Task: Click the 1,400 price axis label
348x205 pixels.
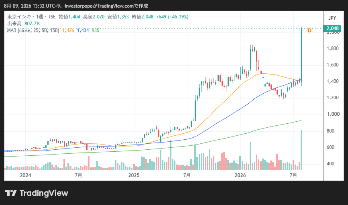Action: pyautogui.click(x=332, y=81)
